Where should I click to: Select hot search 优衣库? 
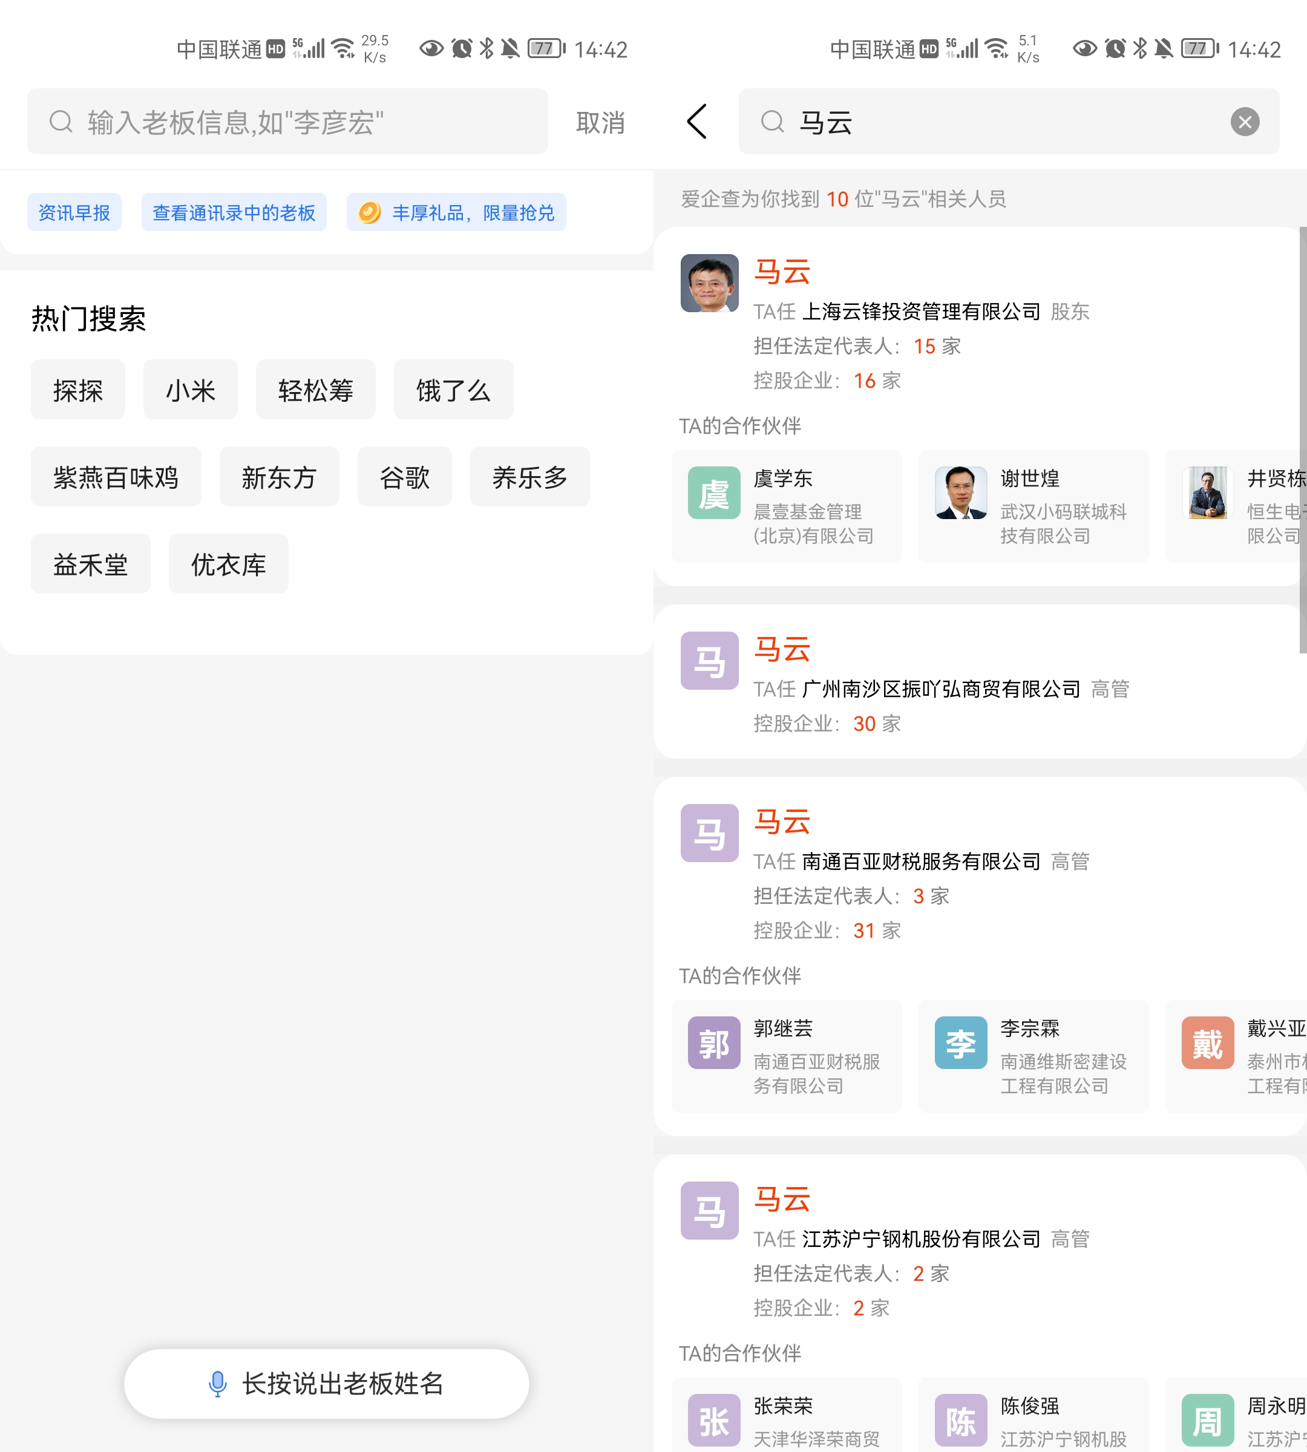click(x=228, y=564)
